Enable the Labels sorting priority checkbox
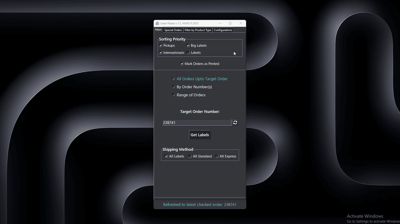The width and height of the screenshot is (400, 224). (188, 53)
